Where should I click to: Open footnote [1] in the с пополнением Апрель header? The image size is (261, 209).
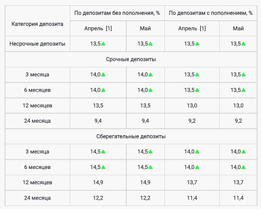click(203, 28)
